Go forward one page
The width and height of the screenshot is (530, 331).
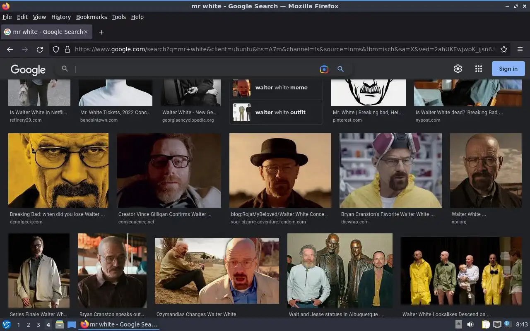point(25,49)
